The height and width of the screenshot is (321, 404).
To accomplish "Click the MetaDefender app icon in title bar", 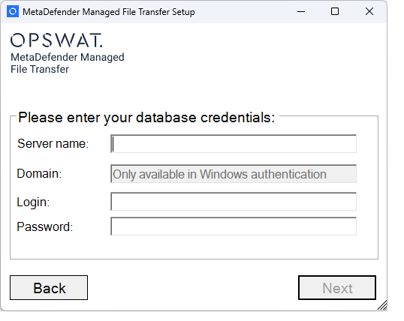I will click(x=13, y=11).
